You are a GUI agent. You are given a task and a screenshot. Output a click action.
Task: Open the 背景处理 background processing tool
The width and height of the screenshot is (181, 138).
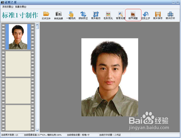121,15
